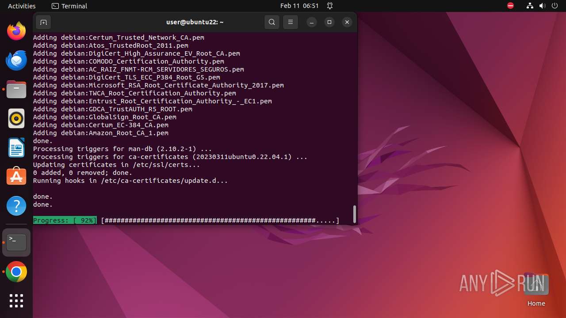Maximize the terminal window

coord(329,22)
